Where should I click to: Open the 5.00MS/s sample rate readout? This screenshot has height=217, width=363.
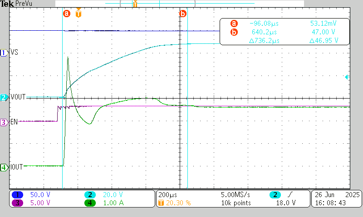click(x=234, y=195)
